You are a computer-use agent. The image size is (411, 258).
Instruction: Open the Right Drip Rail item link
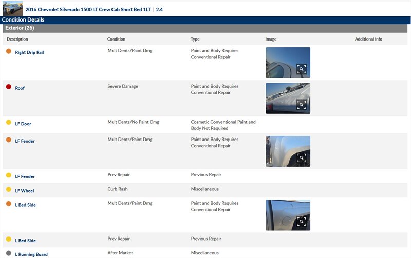pyautogui.click(x=29, y=52)
